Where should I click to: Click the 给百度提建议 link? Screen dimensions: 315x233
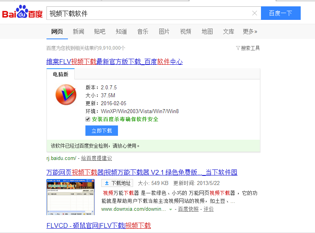(97, 158)
